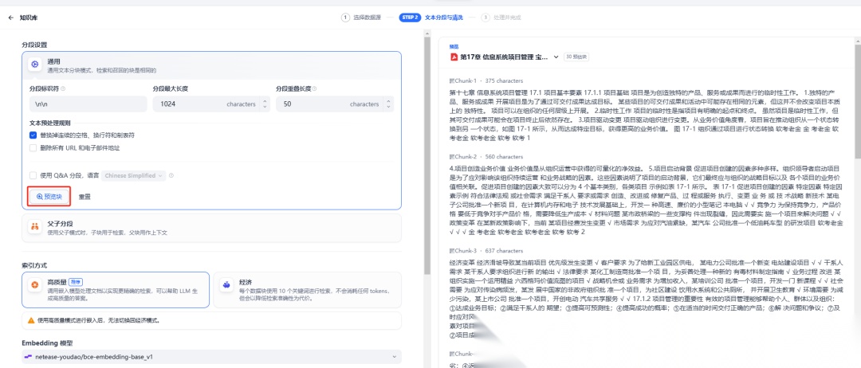The width and height of the screenshot is (861, 368).
Task: Click the 分段标识符 input field
Action: coord(88,104)
